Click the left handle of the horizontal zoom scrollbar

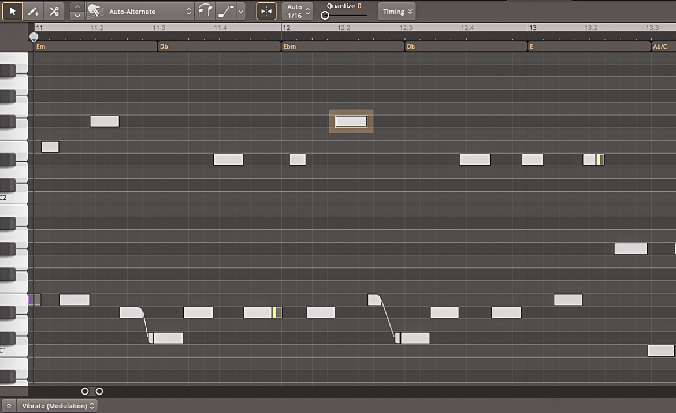tap(85, 392)
